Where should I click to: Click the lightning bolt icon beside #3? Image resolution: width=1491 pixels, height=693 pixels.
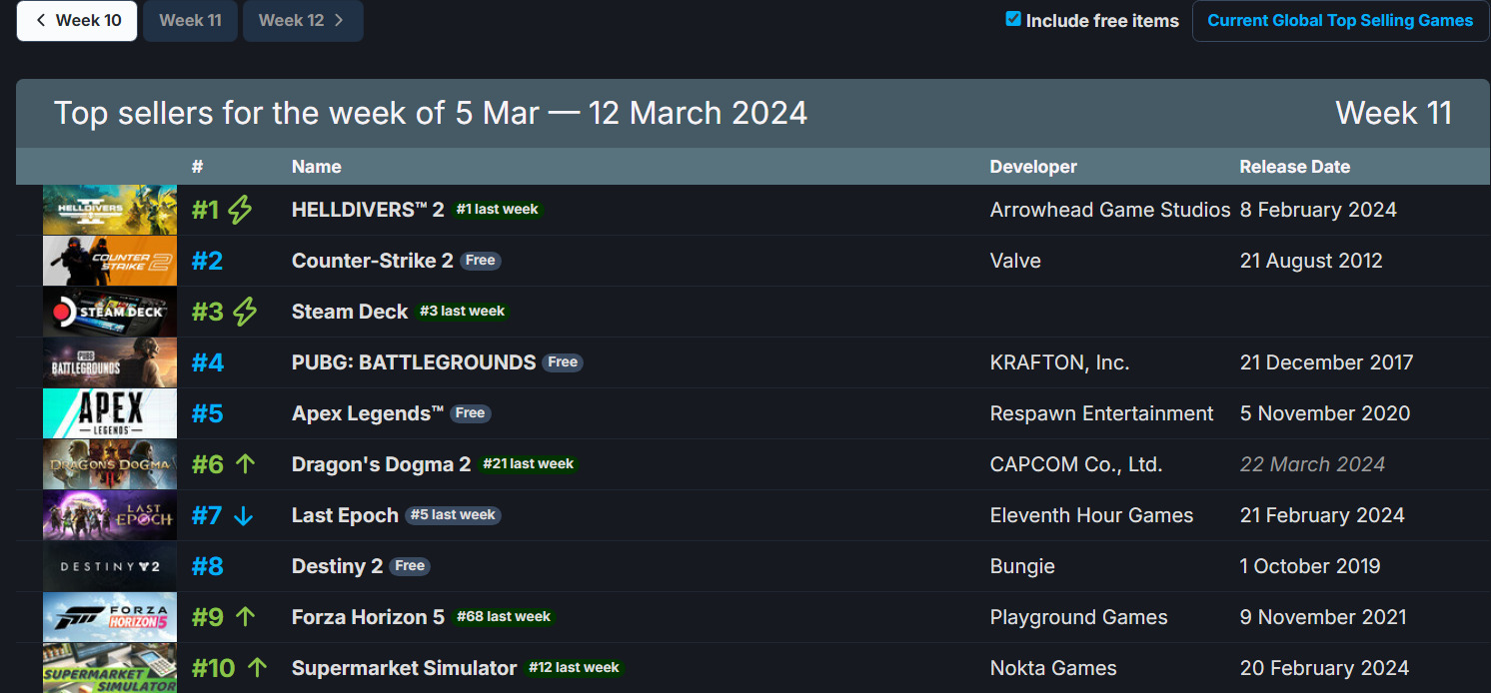(x=245, y=312)
